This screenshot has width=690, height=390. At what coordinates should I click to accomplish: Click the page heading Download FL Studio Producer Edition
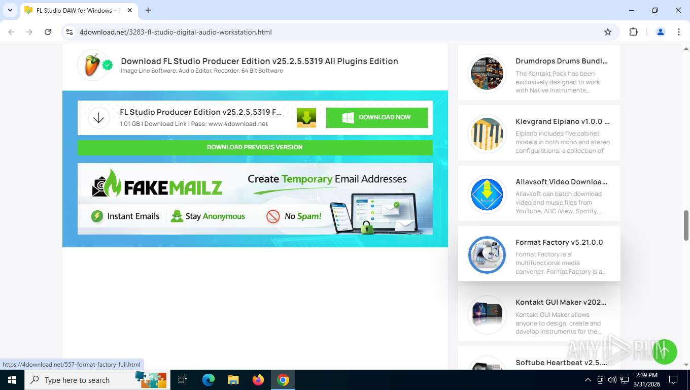[x=259, y=61]
